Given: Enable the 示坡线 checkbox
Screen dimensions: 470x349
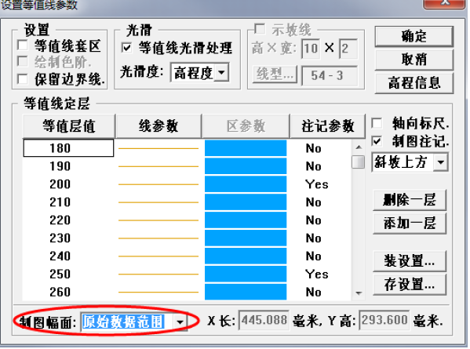Looking at the screenshot, I should click(x=260, y=29).
